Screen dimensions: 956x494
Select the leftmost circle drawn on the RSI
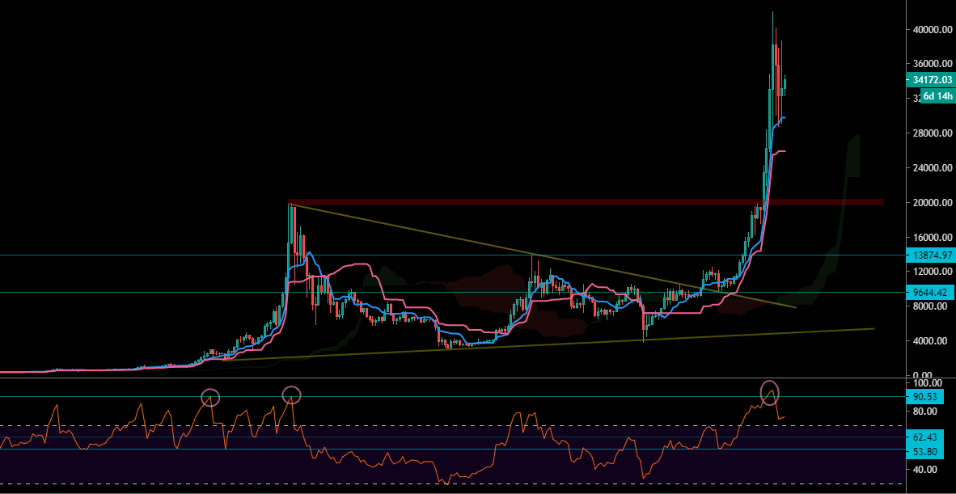tap(211, 398)
